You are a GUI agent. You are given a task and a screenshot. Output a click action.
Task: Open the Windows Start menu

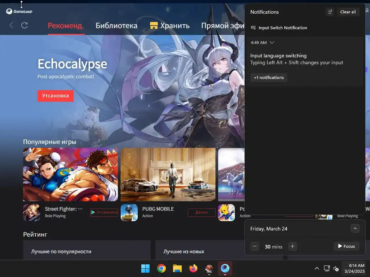[145, 268]
